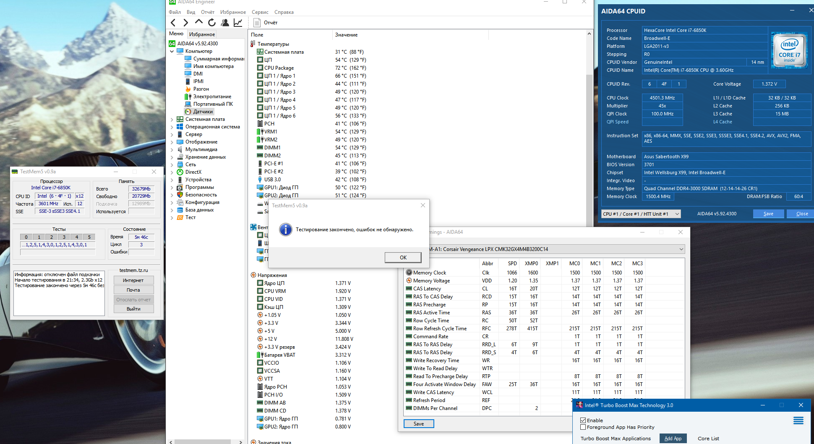Click the Поле column header
The image size is (814, 444).
point(290,35)
